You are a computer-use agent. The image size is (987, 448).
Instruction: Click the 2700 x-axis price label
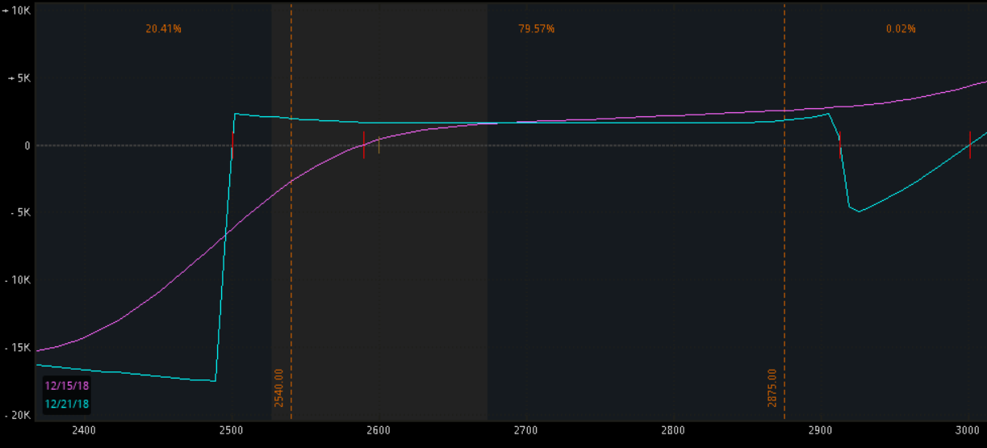tap(525, 431)
